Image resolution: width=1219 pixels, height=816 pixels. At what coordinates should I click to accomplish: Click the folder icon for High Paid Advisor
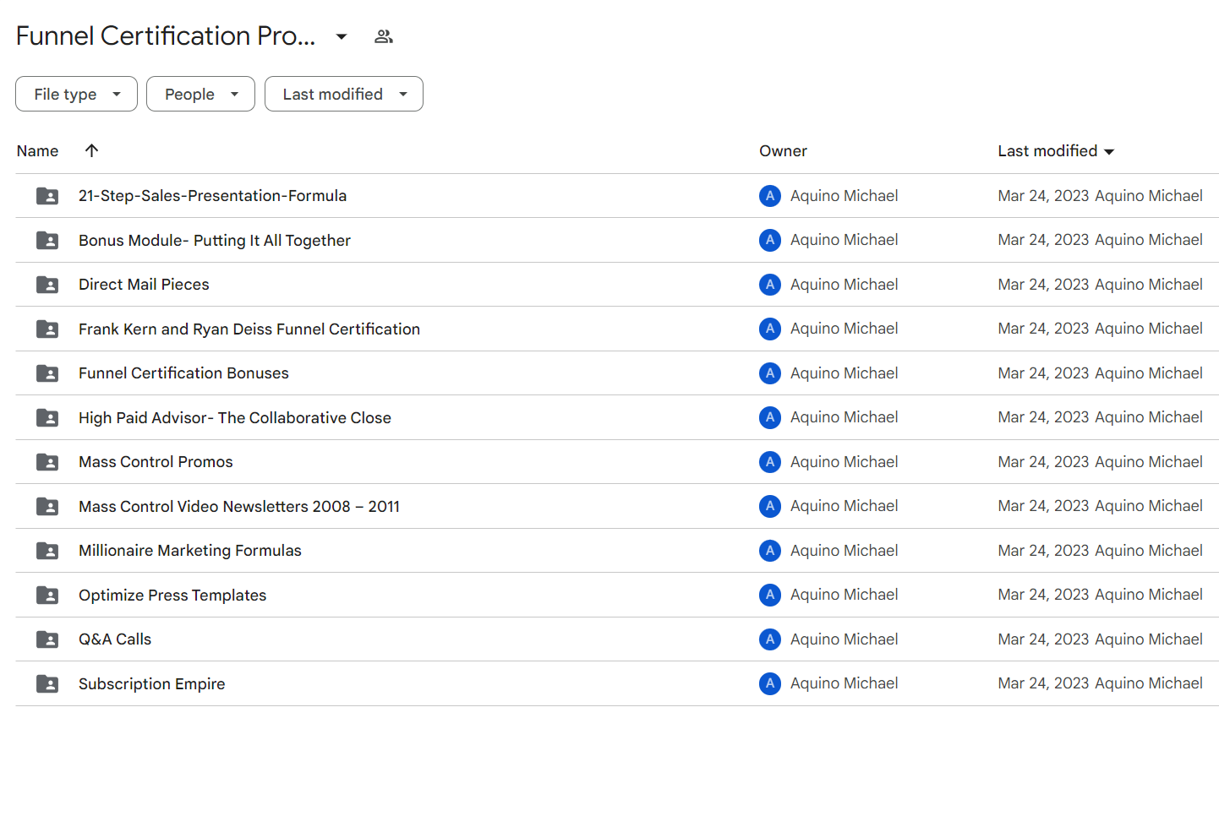(x=47, y=418)
